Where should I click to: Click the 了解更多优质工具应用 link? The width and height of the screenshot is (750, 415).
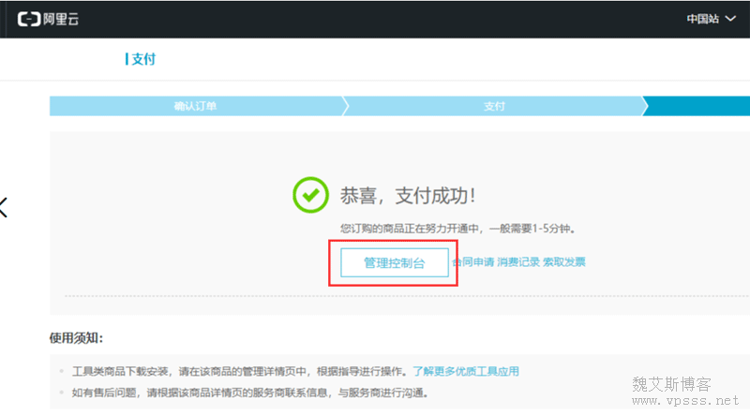click(465, 372)
